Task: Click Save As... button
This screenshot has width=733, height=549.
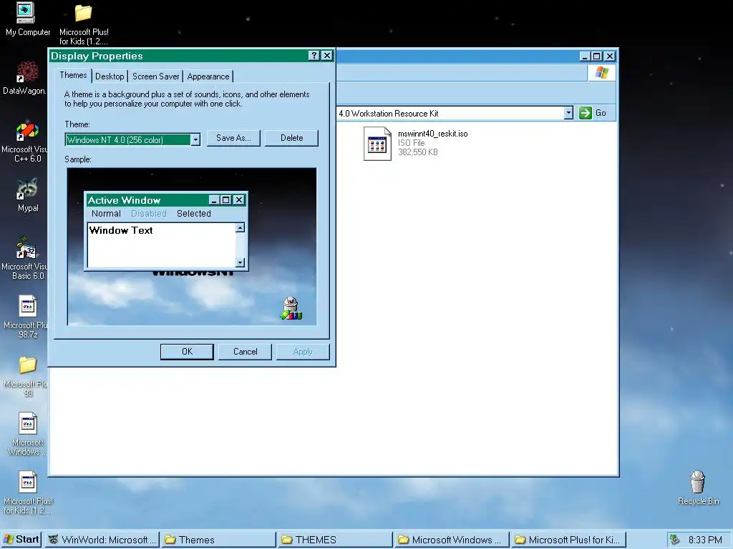Action: [233, 138]
